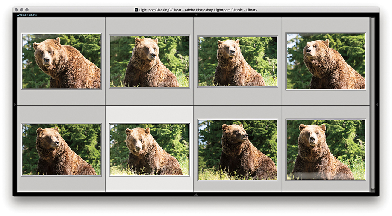Click the 'Syncing 1 photo' status text

coord(27,15)
